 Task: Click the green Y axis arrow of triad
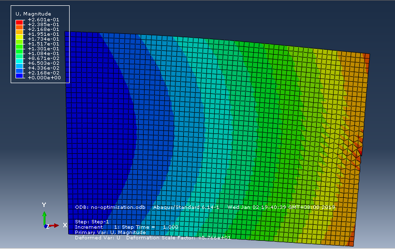tap(44, 218)
